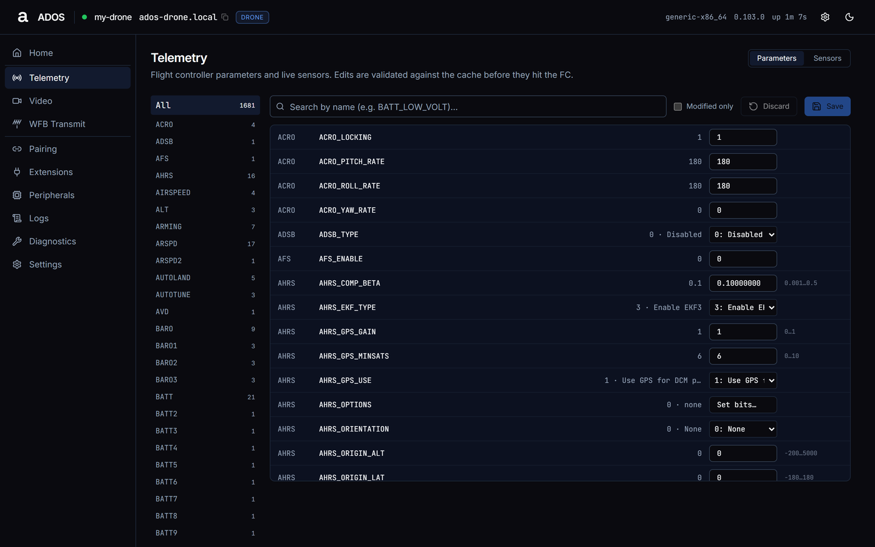Viewport: 875px width, 547px height.
Task: Open the Diagnostics page
Action: coord(67,241)
